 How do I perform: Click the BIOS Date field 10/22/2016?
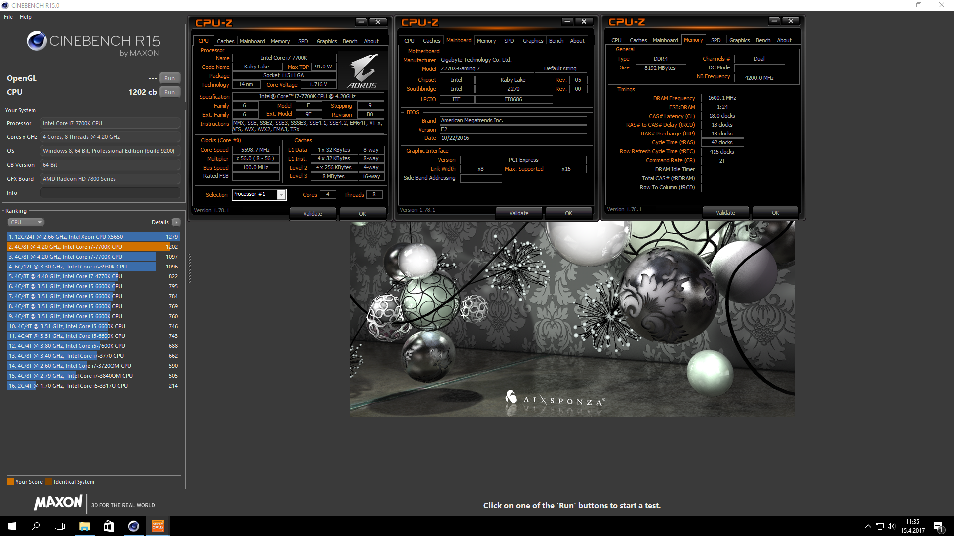pos(513,138)
